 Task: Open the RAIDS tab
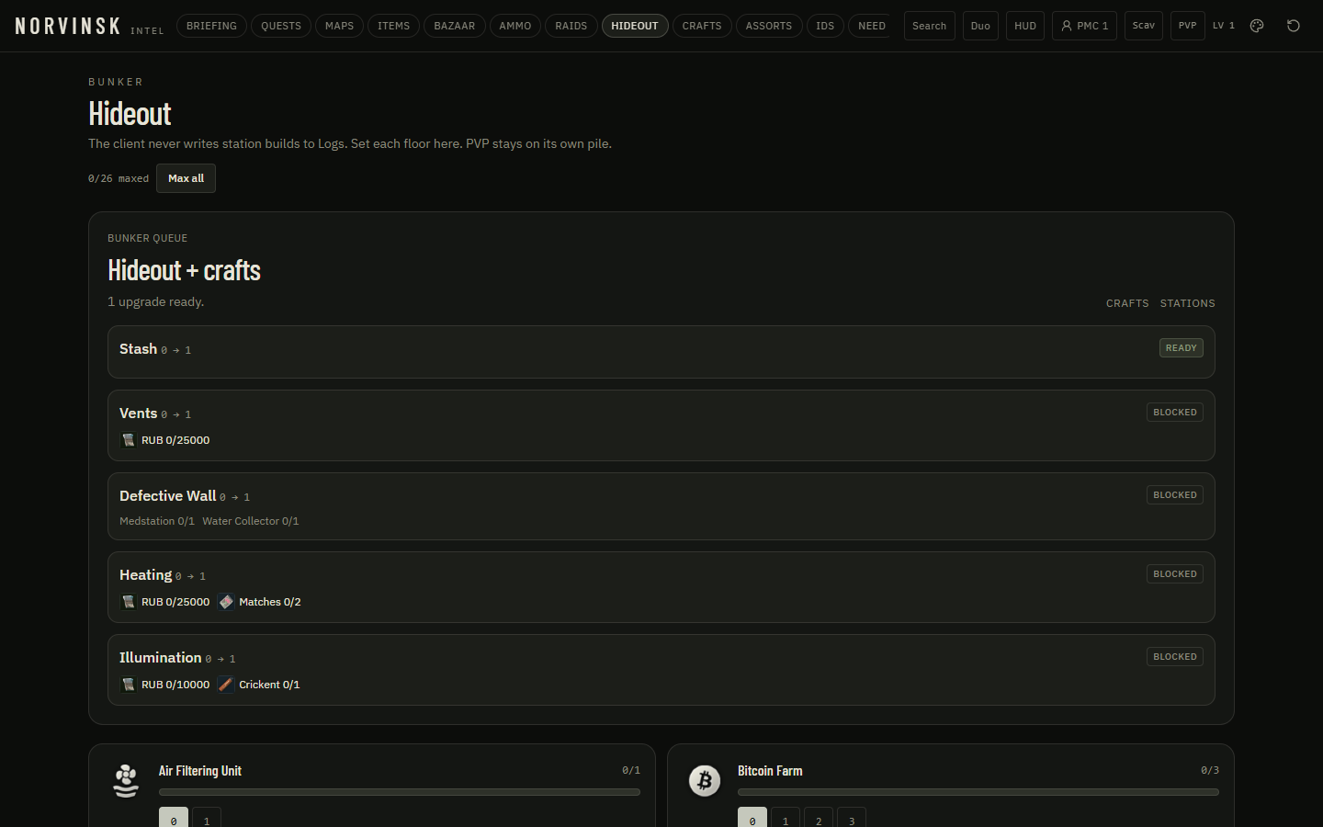click(x=571, y=26)
